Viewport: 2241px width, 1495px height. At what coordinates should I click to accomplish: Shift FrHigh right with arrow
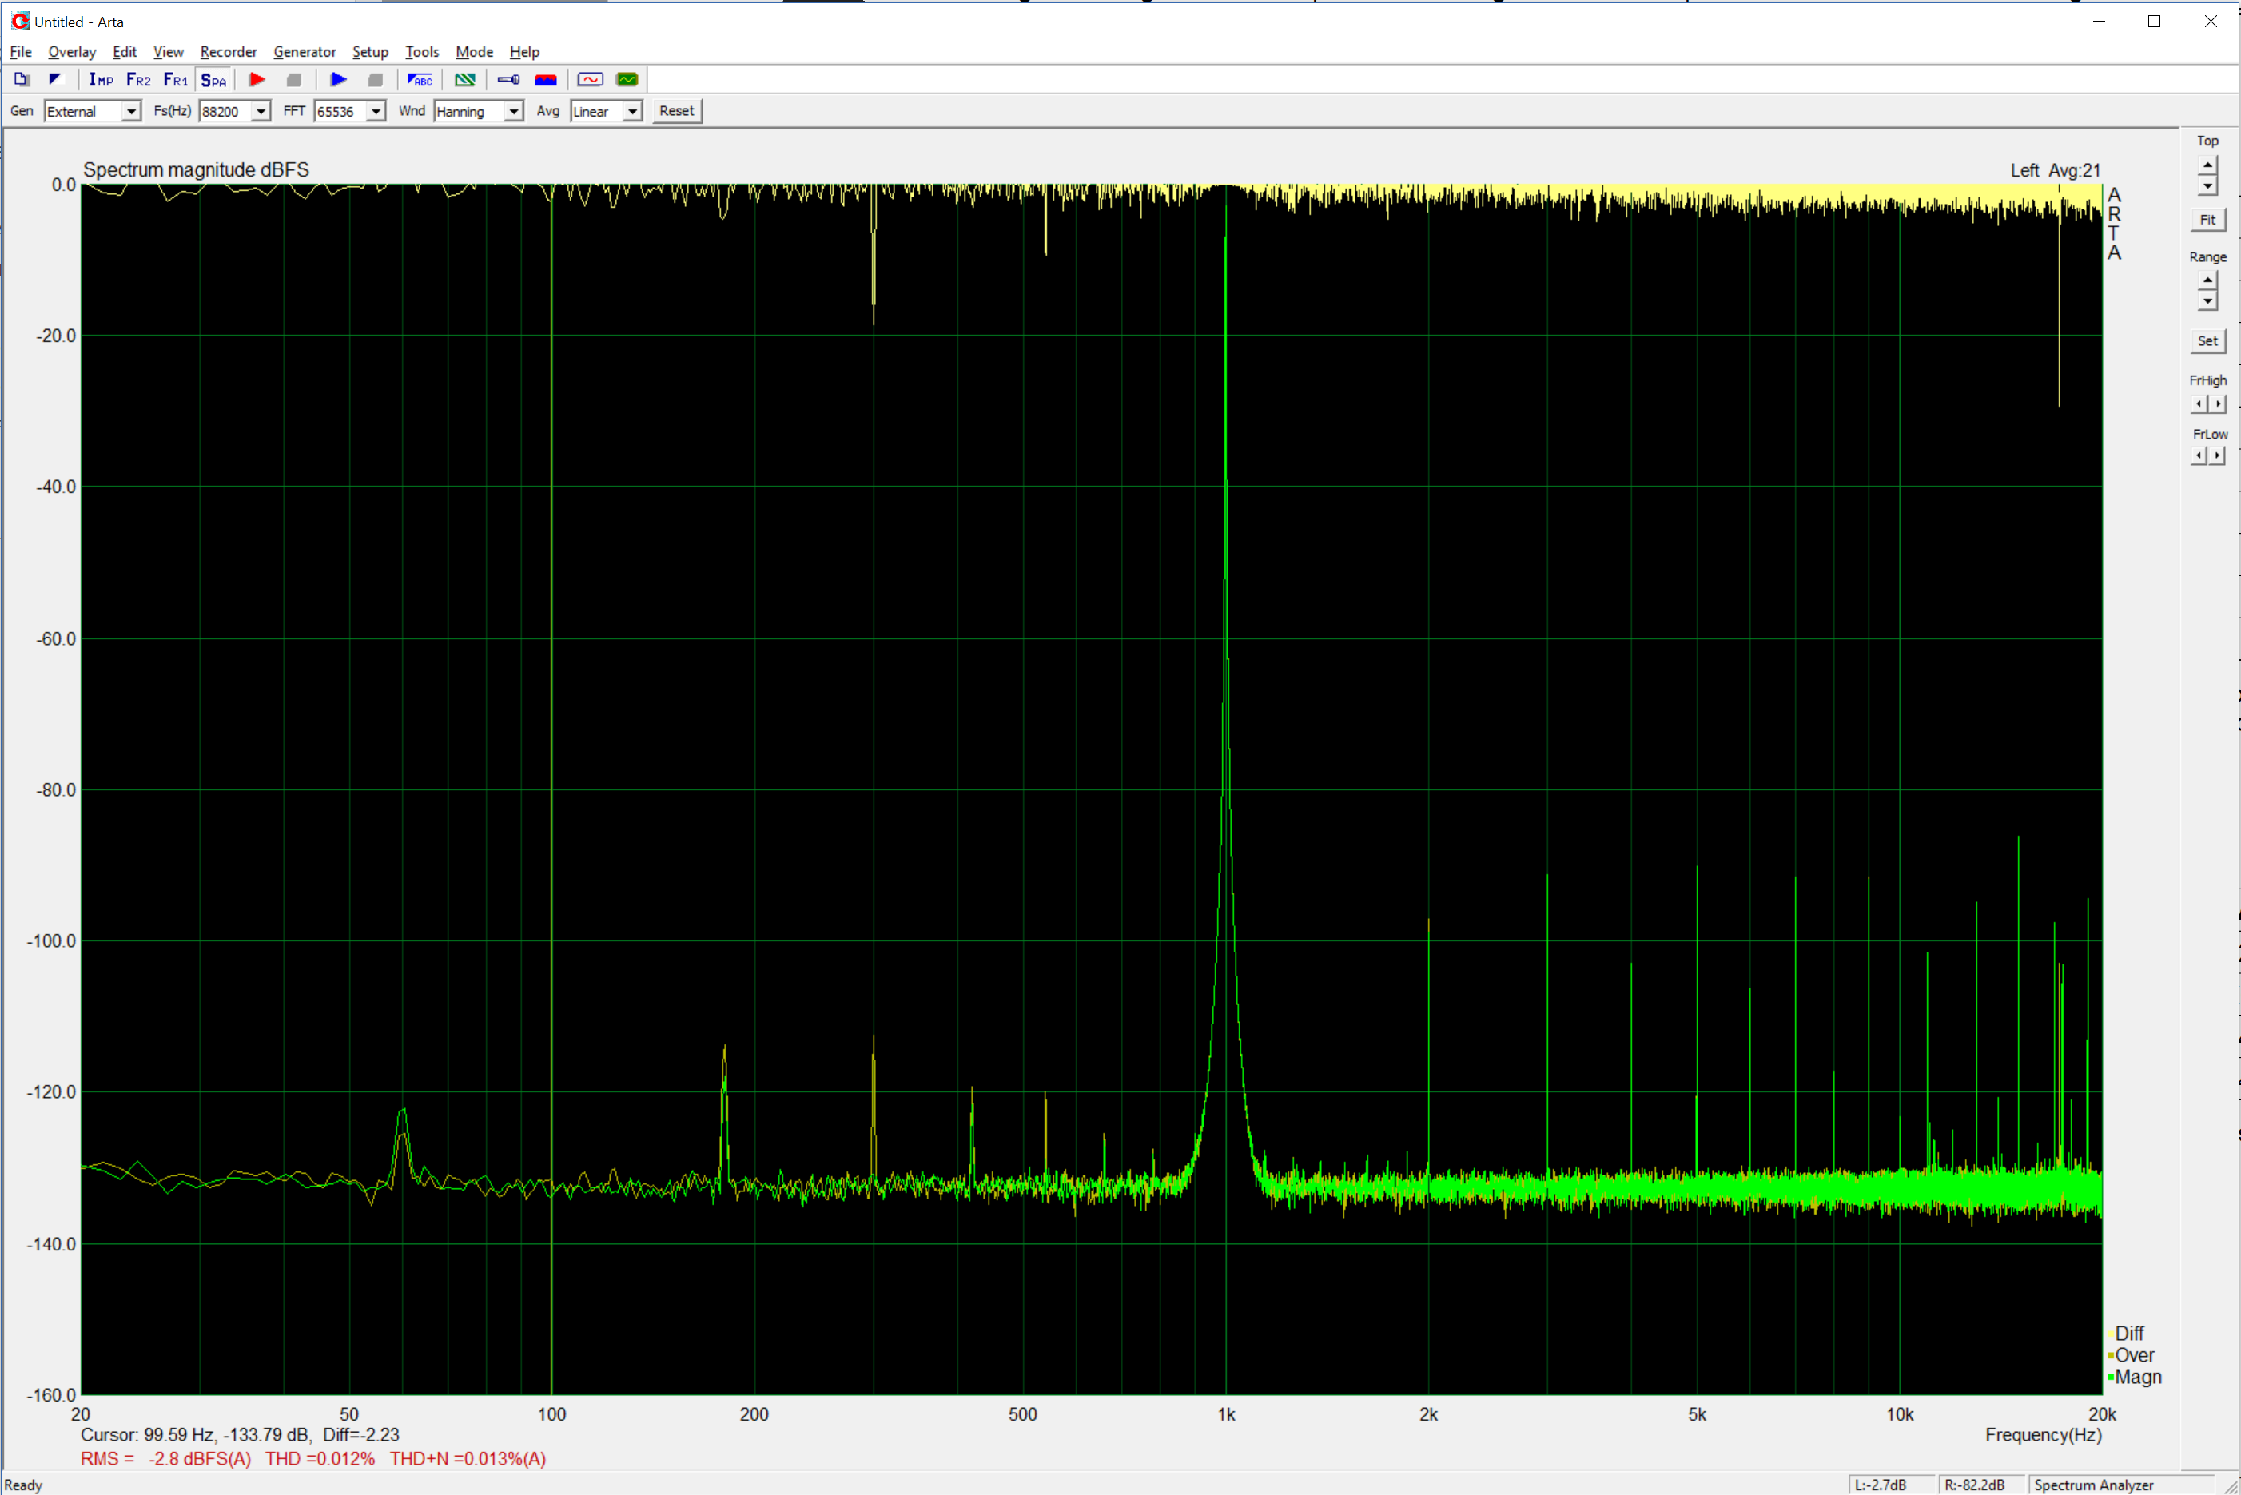[x=2218, y=404]
